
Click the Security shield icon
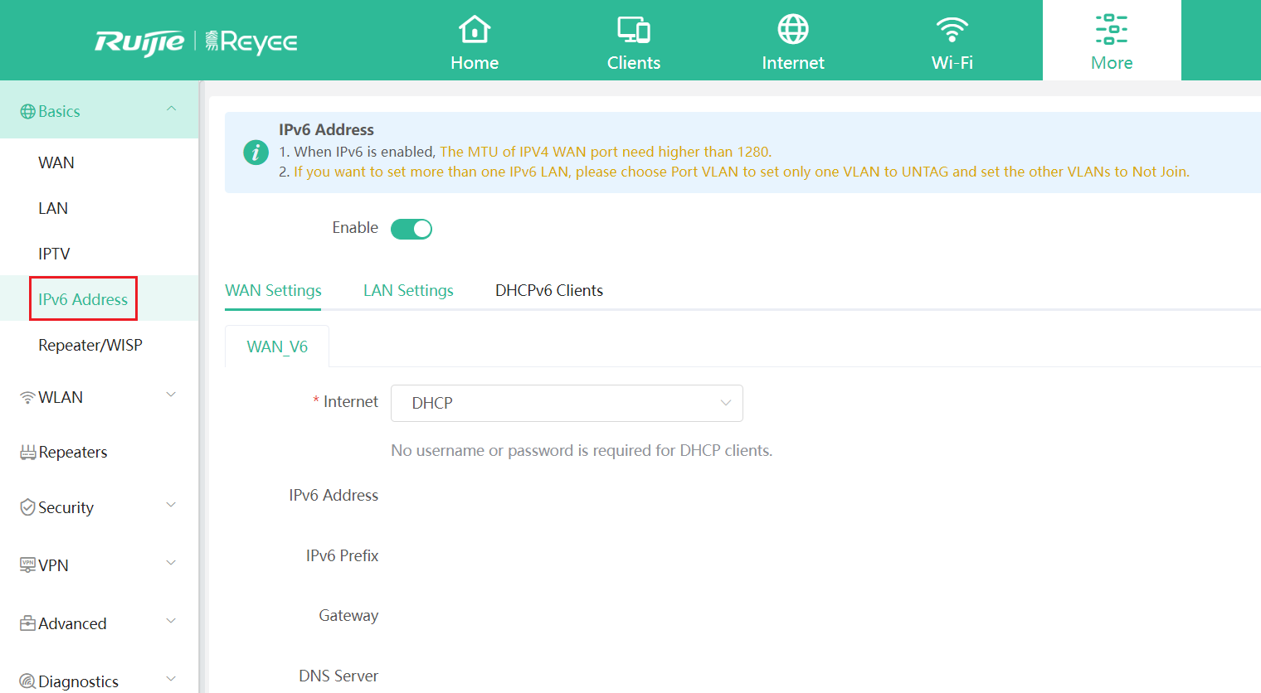(27, 507)
